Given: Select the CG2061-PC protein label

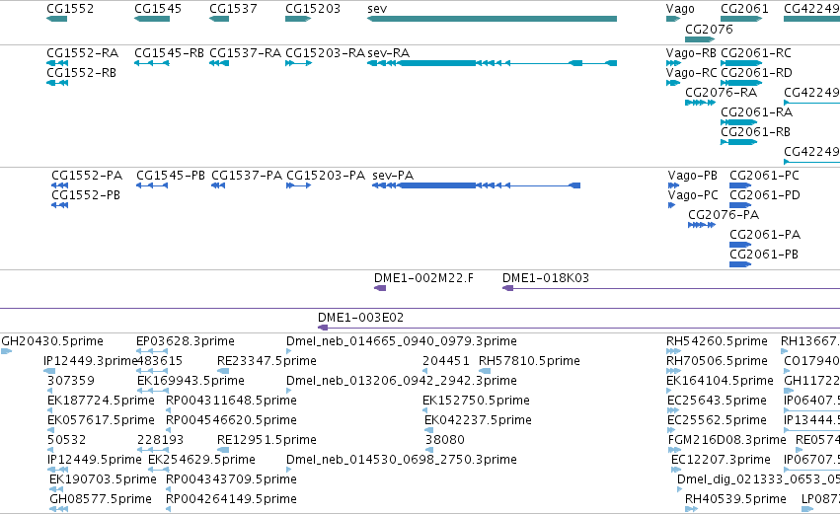Looking at the screenshot, I should 764,176.
